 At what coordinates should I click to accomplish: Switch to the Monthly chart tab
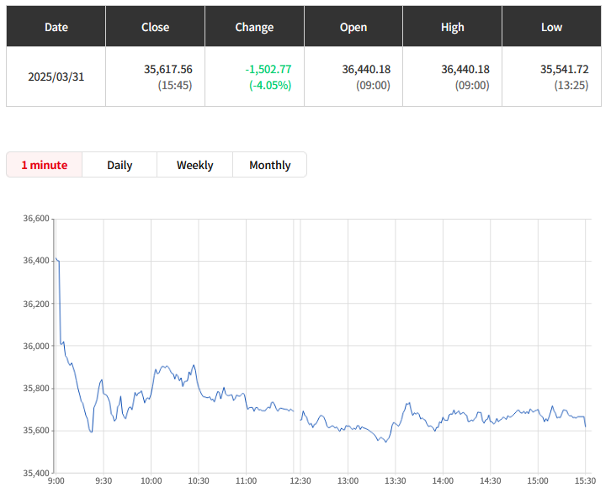coord(269,165)
